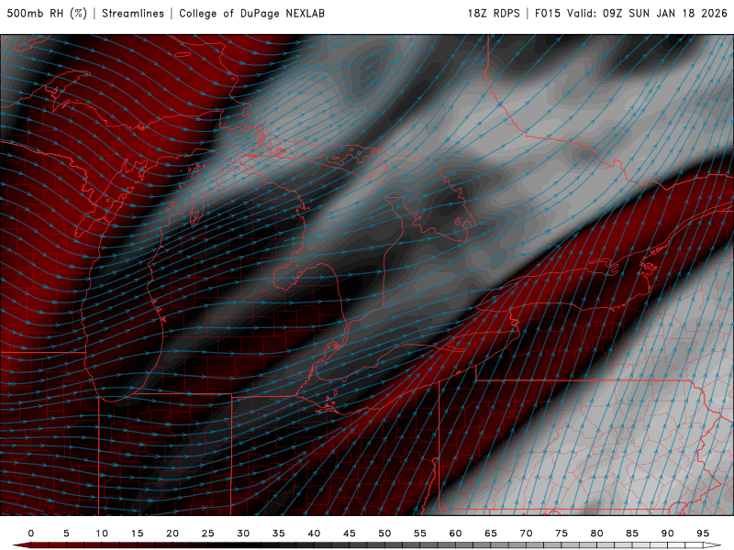Viewport: 734px width, 550px height.
Task: Select the '5' label on color scale
Action: click(x=66, y=533)
